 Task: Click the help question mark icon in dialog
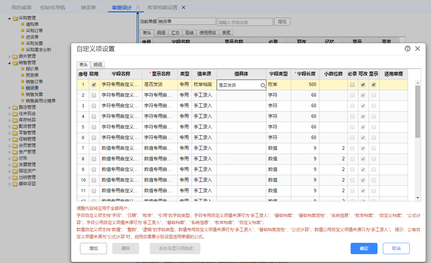[x=408, y=48]
